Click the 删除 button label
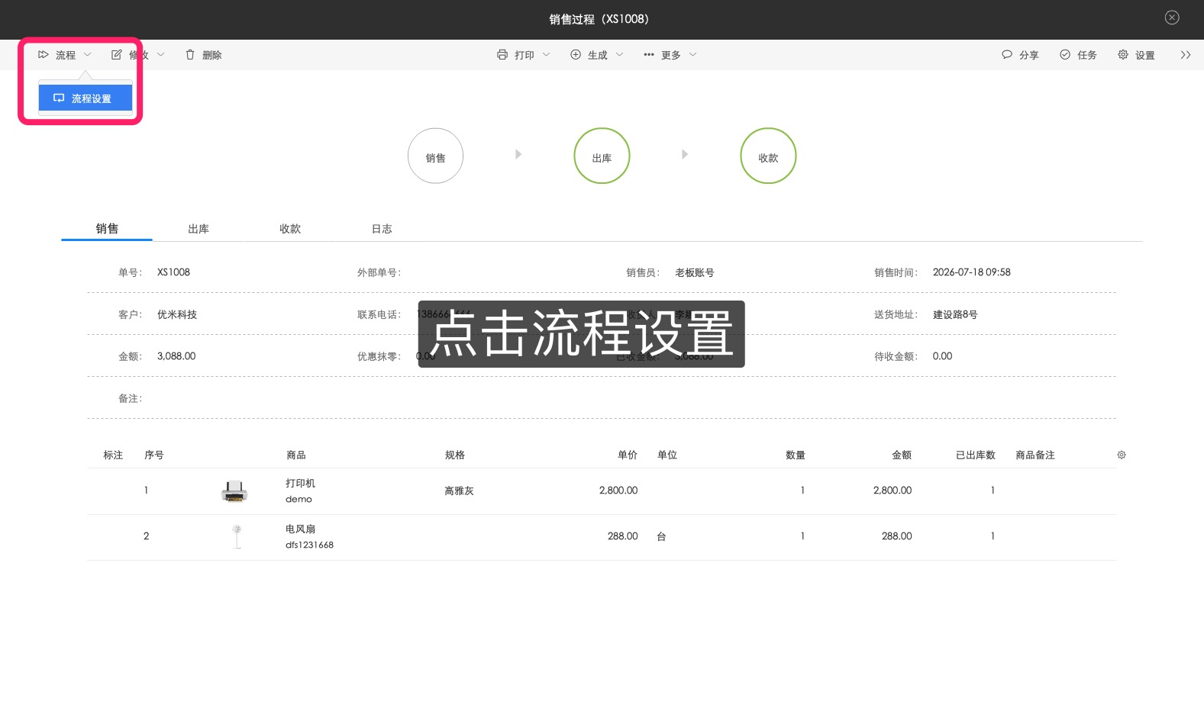This screenshot has width=1204, height=727. [212, 55]
